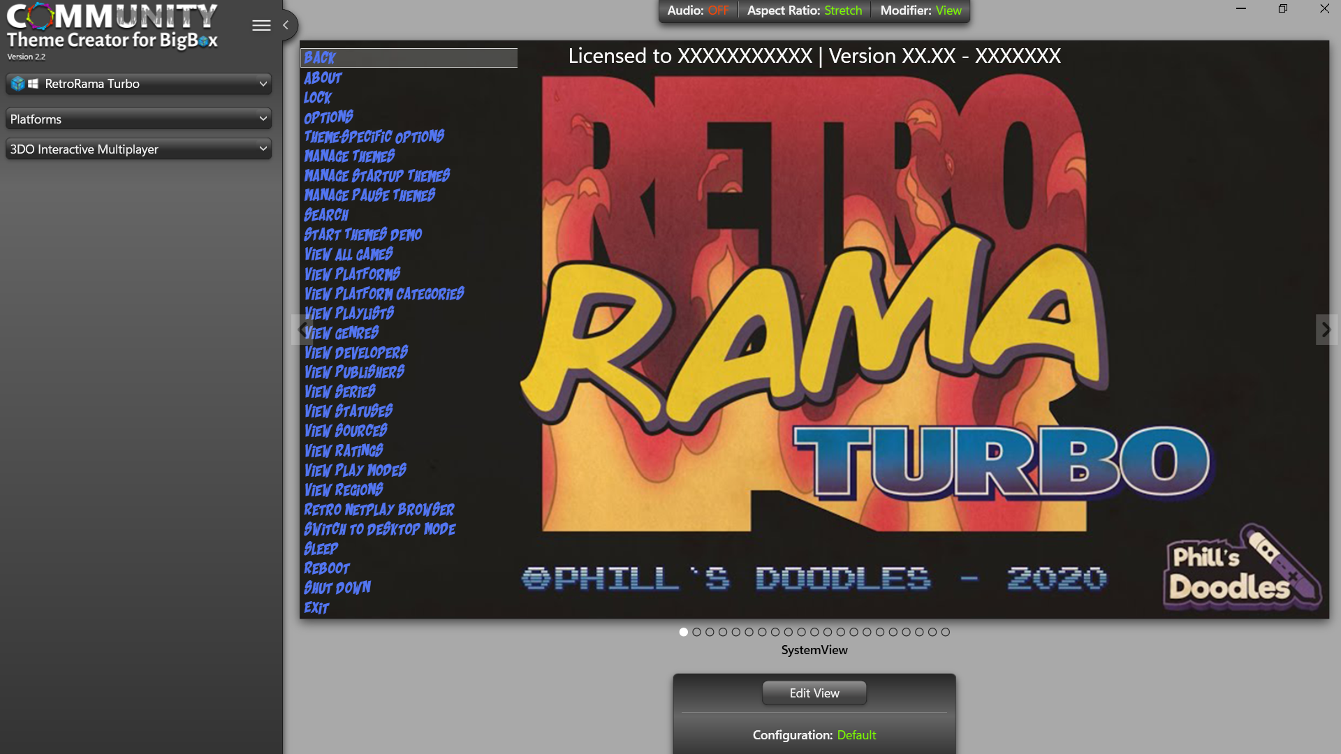Click View Regions entry
The width and height of the screenshot is (1341, 754).
point(344,489)
